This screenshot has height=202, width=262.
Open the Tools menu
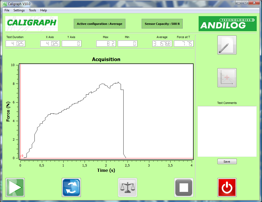click(x=32, y=10)
